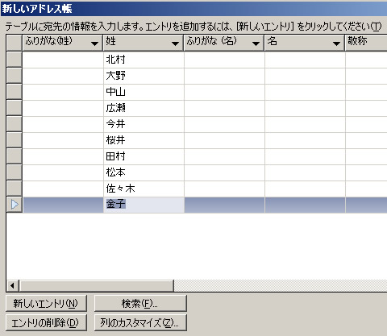Click the current-row arrow indicator beside 金子

pyautogui.click(x=15, y=205)
